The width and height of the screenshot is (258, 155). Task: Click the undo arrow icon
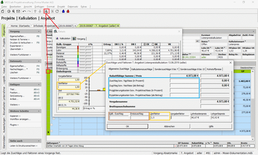coord(25,11)
